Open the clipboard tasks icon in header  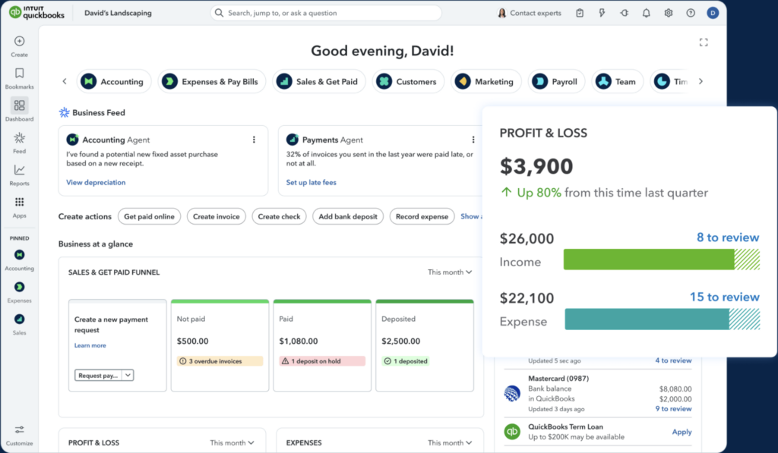point(580,13)
